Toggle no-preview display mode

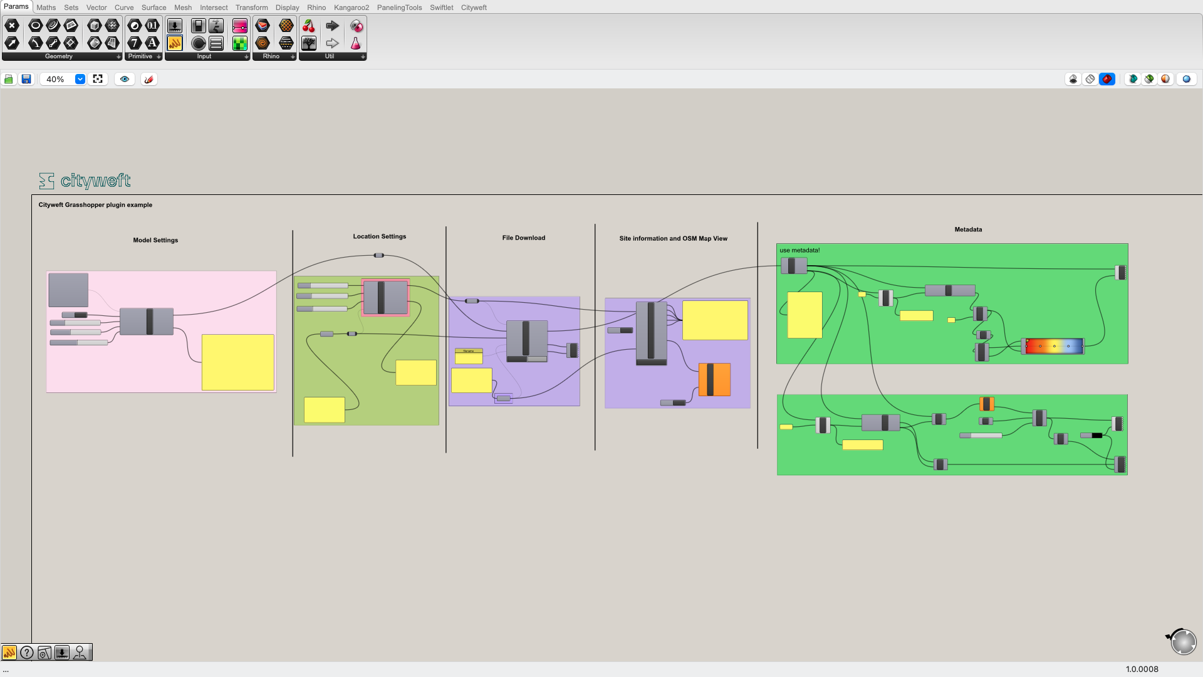1073,79
